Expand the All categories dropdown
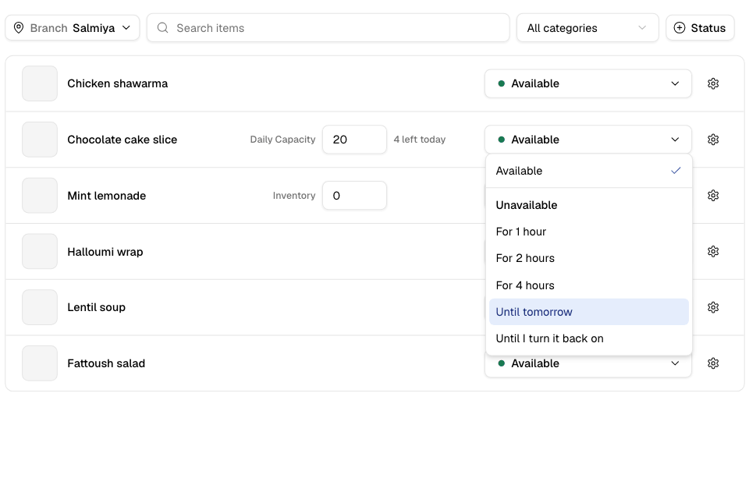The width and height of the screenshot is (749, 499). (x=587, y=28)
